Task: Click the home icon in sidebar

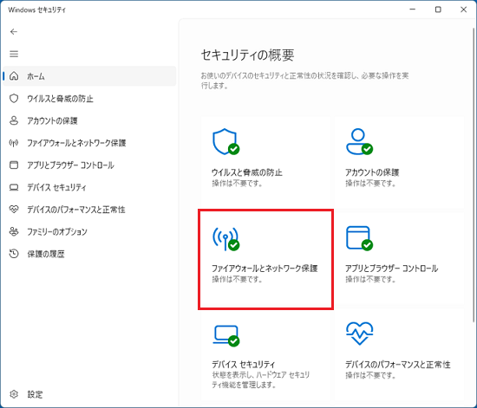Action: 14,76
